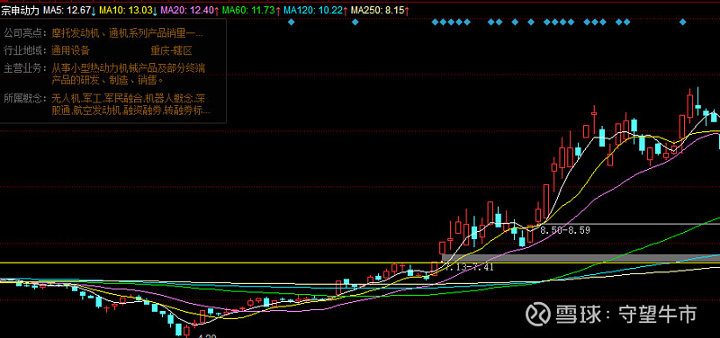Click the second blue diamond from left
720x338 pixels.
pos(355,22)
